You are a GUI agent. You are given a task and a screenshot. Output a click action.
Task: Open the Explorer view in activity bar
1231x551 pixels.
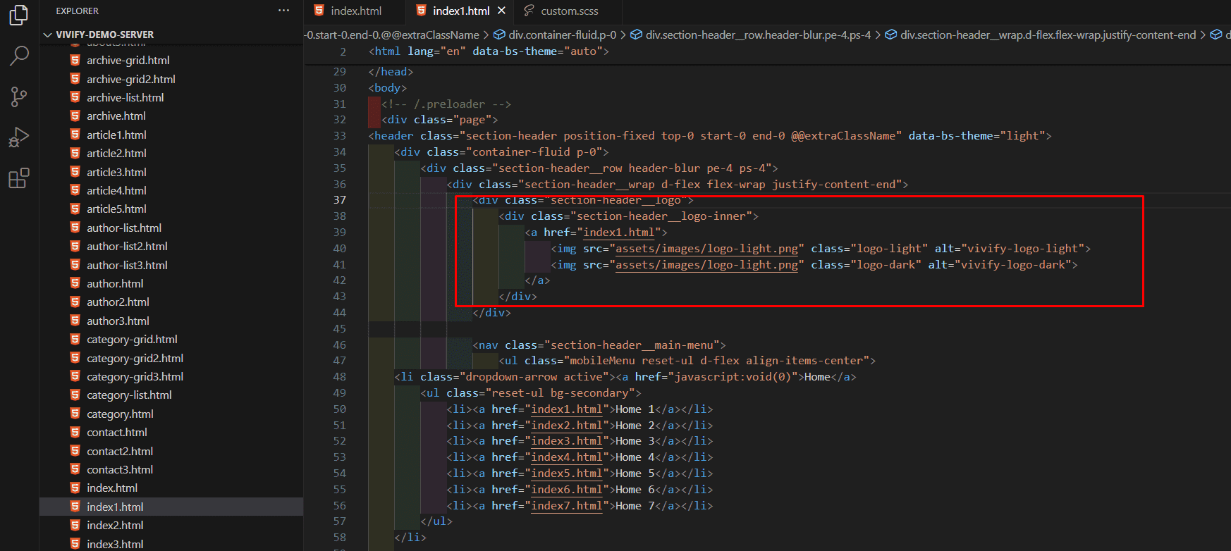pos(19,16)
